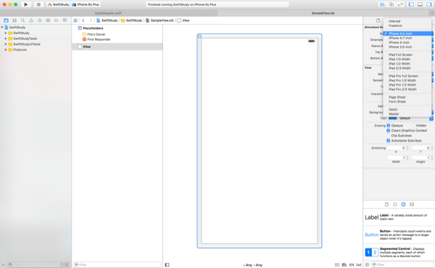The image size is (435, 268).
Task: Stop the running app with the stop button
Action: 38,4
